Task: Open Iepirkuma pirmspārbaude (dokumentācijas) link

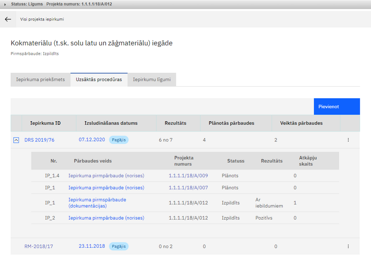Action: click(x=97, y=203)
